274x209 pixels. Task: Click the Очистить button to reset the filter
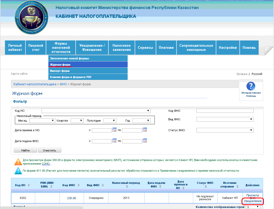click(49, 150)
